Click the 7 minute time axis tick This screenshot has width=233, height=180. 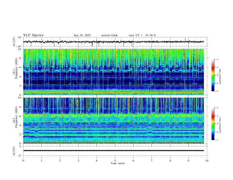152,161
